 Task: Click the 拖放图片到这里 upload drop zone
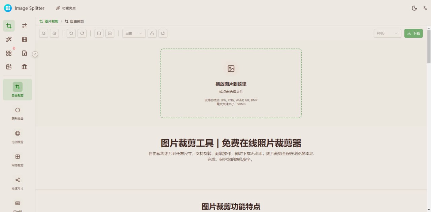(231, 84)
